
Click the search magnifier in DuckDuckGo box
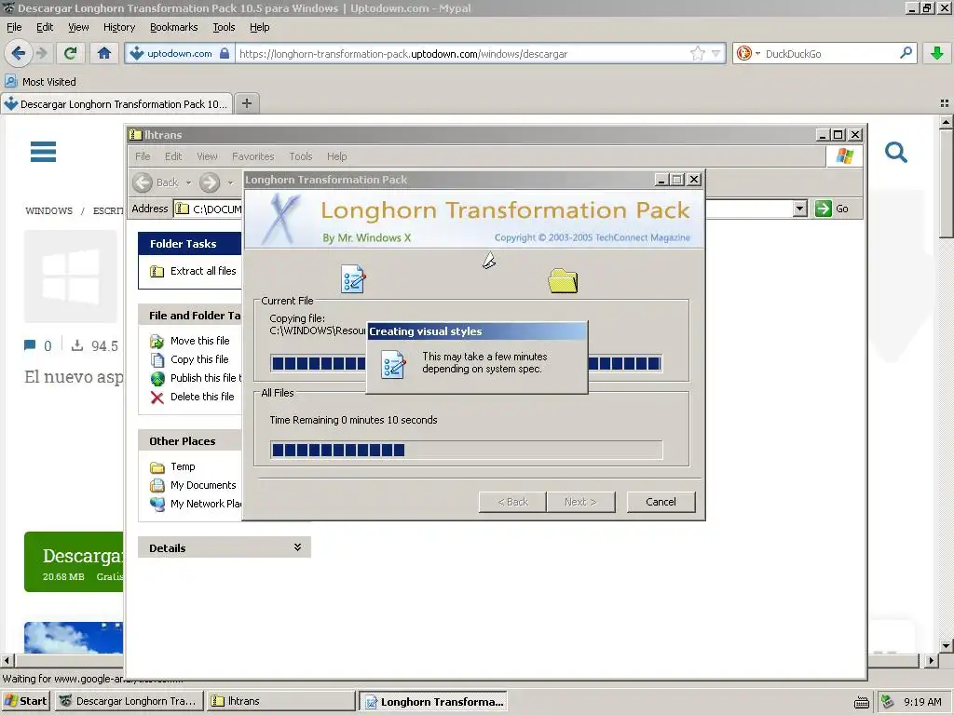point(906,53)
